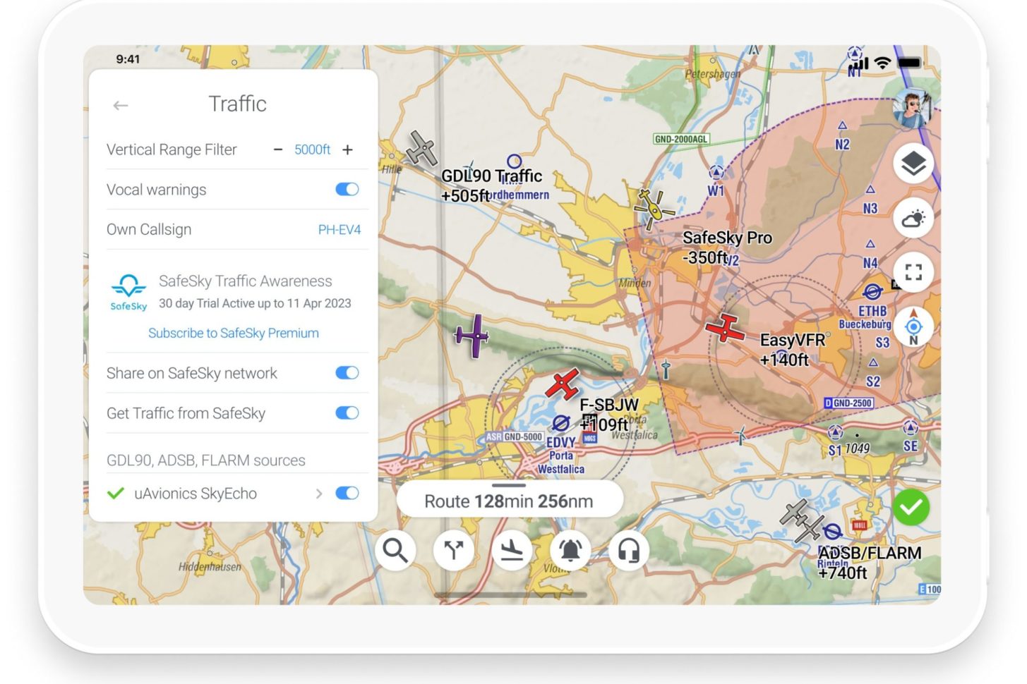Tap the GND-2000AGL airspace label

point(681,139)
